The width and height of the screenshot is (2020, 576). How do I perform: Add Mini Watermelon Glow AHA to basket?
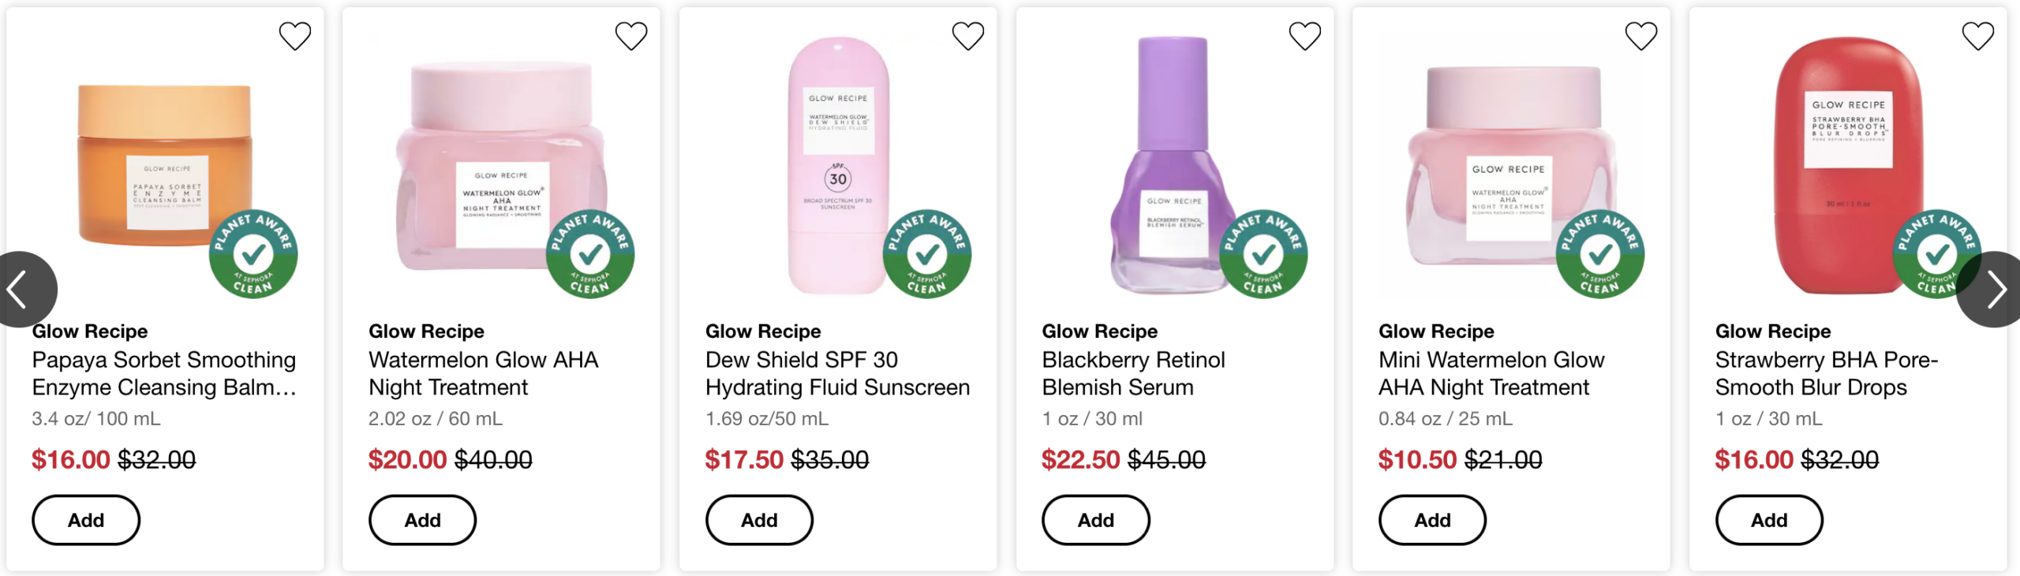(1432, 520)
